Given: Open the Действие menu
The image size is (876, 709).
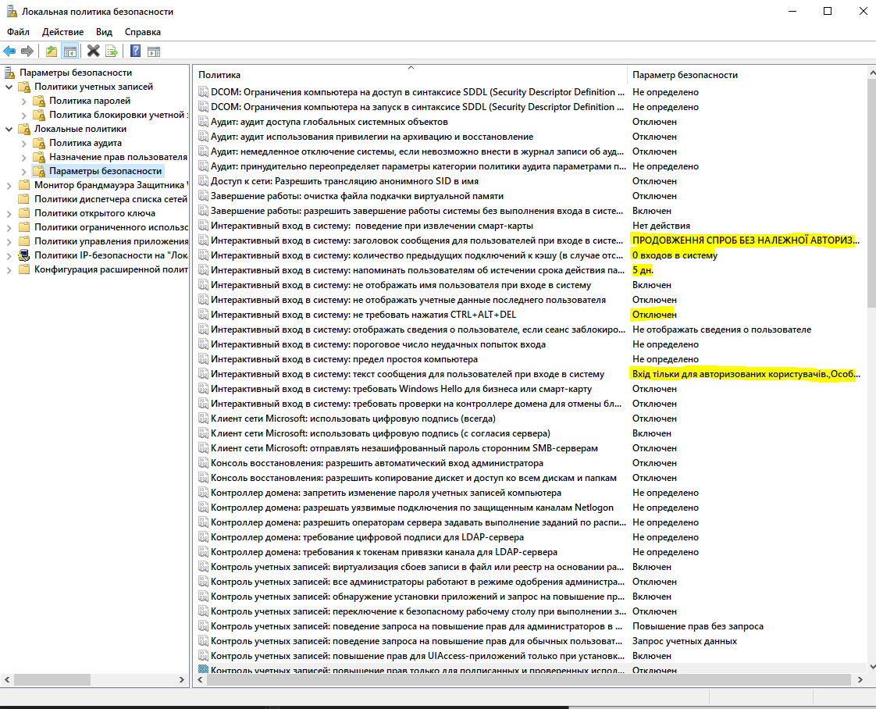Looking at the screenshot, I should click(x=62, y=32).
